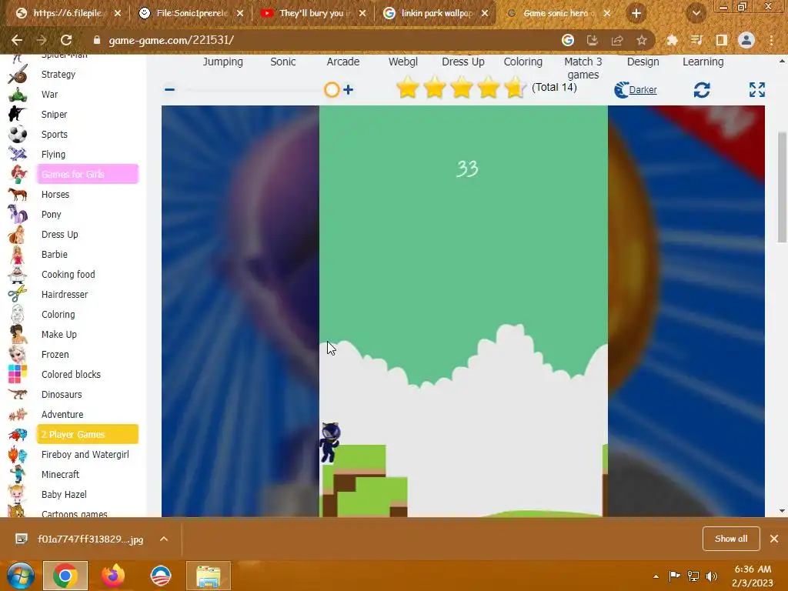Close the downloads bar
This screenshot has width=788, height=591.
pyautogui.click(x=774, y=539)
